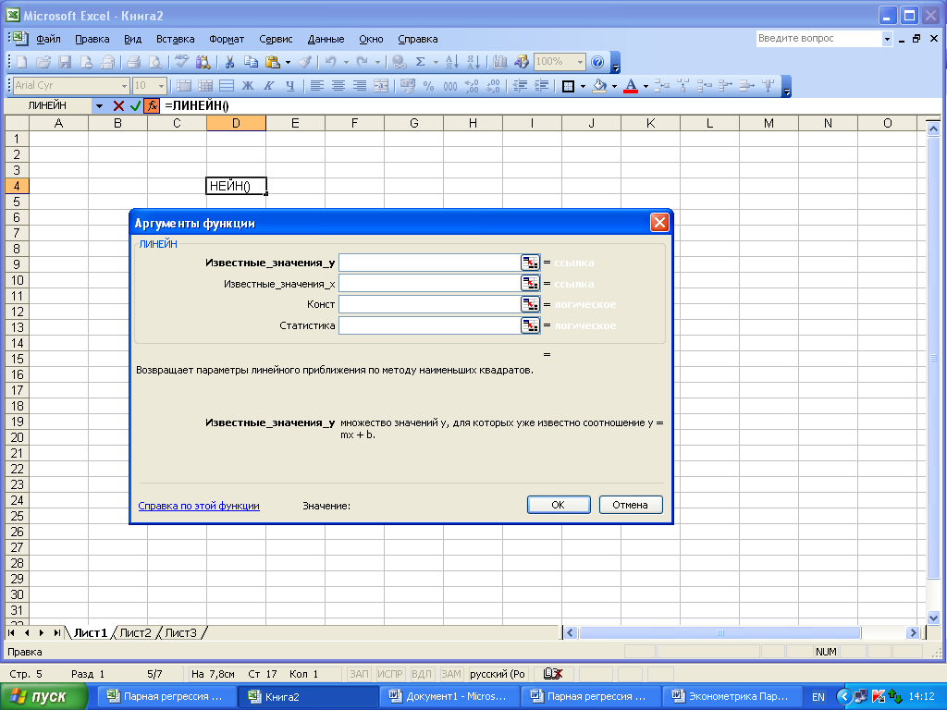Expand the function name box ЛИНЕЙН dropdown
The width and height of the screenshot is (947, 710).
[x=99, y=105]
